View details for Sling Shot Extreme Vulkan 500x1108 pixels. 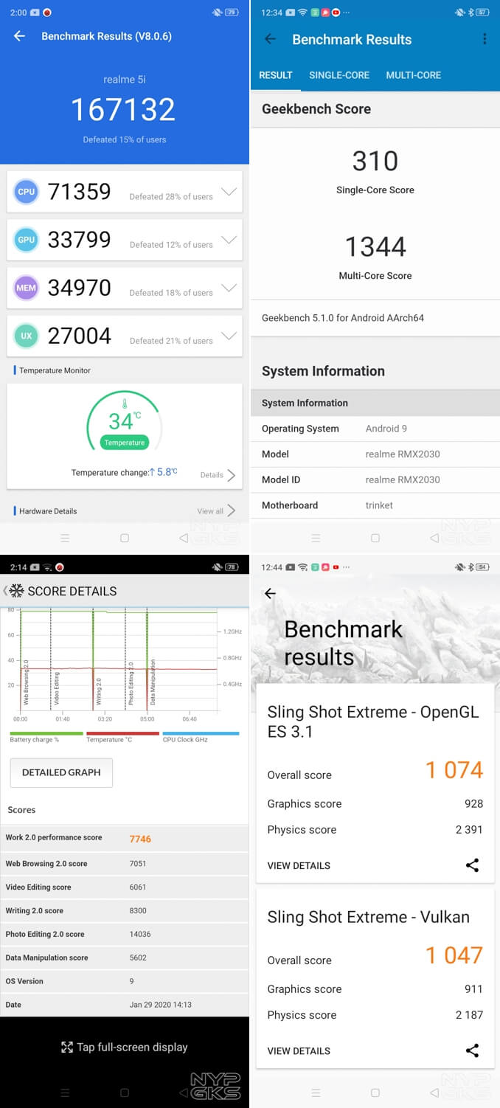(x=299, y=1050)
